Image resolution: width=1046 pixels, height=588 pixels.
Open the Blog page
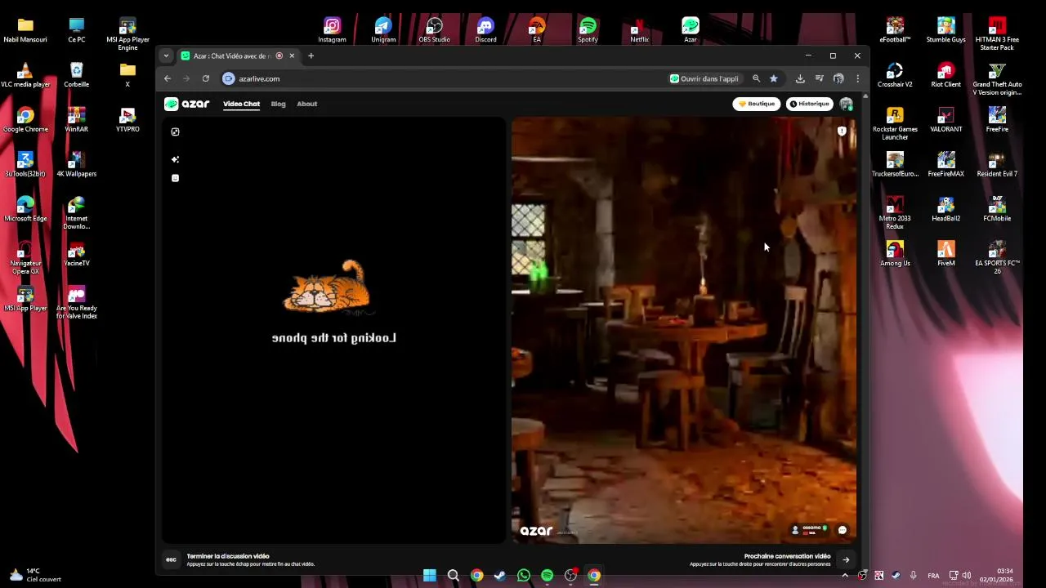click(x=278, y=104)
